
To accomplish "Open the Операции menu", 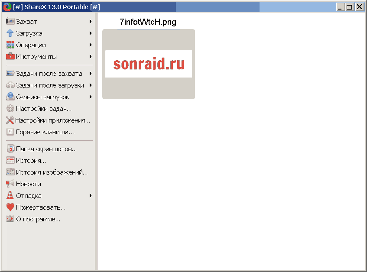I will 49,45.
